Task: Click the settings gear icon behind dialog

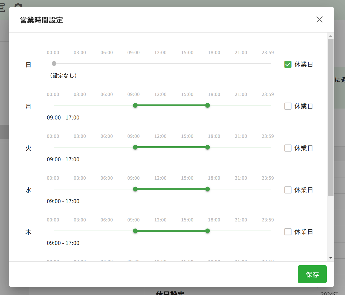Action: pyautogui.click(x=18, y=5)
